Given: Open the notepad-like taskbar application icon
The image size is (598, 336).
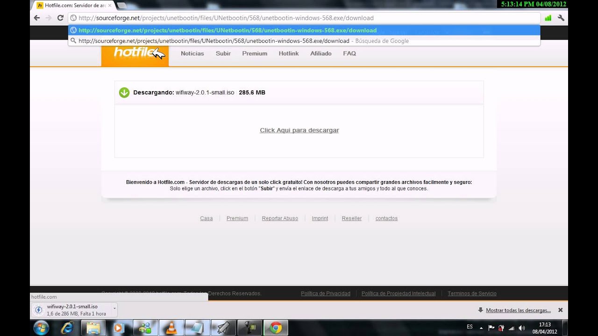Looking at the screenshot, I should [x=197, y=328].
